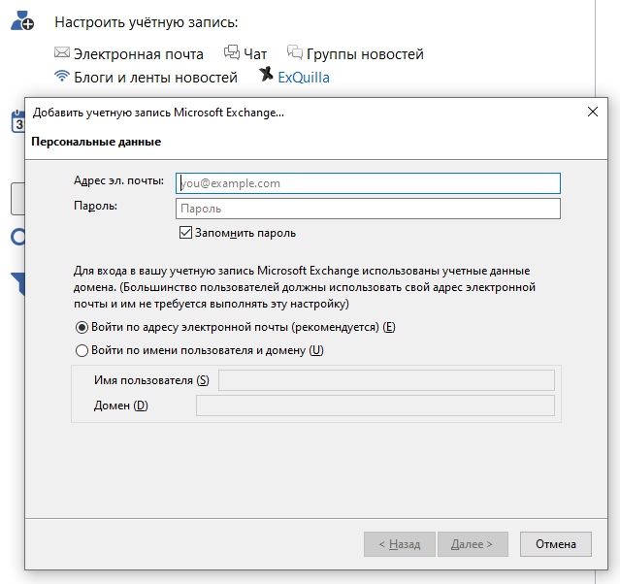Click the newsgroups icon before Группы новостей

pyautogui.click(x=295, y=52)
